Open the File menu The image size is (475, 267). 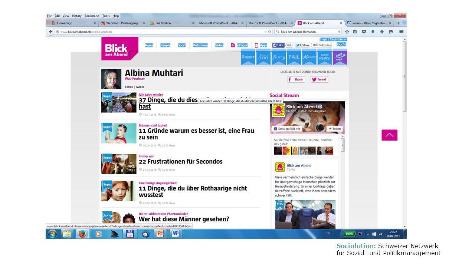click(x=49, y=16)
